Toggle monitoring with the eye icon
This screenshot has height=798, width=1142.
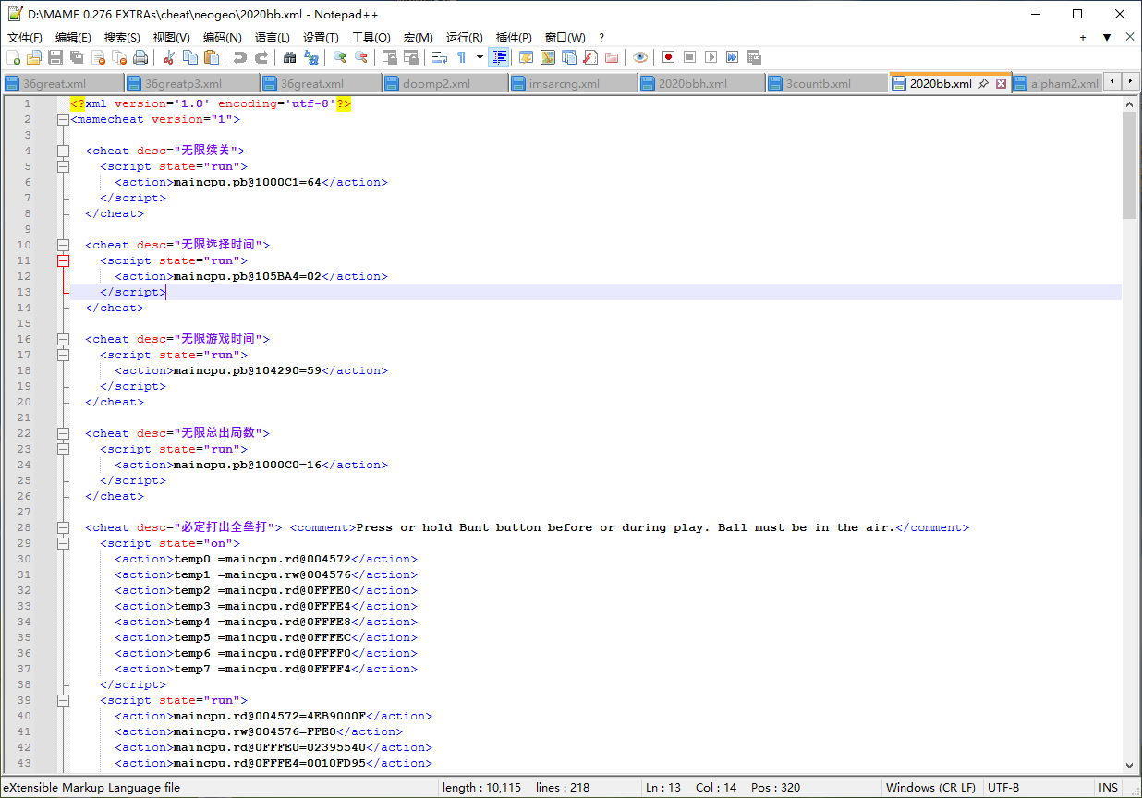point(640,57)
